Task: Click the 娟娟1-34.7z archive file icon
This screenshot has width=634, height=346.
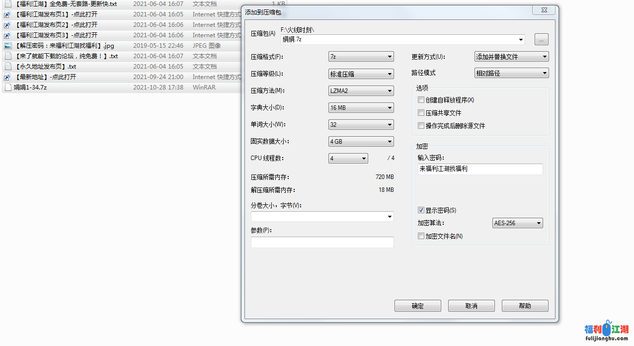Action: pos(8,87)
